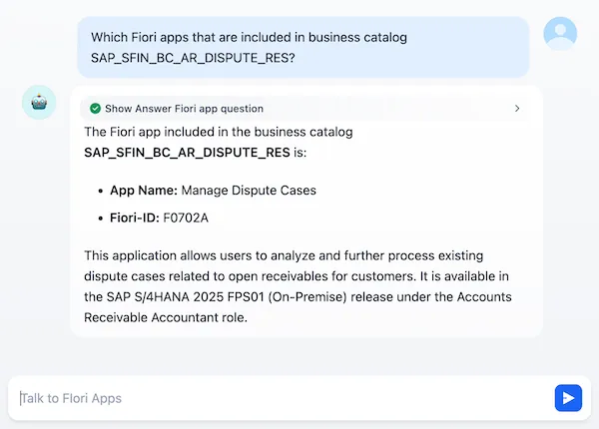Click 'SAP S/4HANA 2025 FPS01 (On-Premise)' text
The height and width of the screenshot is (429, 599).
[x=227, y=296]
